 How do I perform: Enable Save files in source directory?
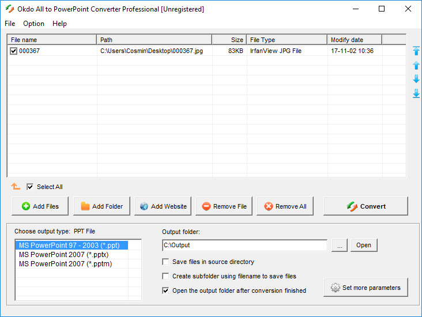tap(165, 262)
